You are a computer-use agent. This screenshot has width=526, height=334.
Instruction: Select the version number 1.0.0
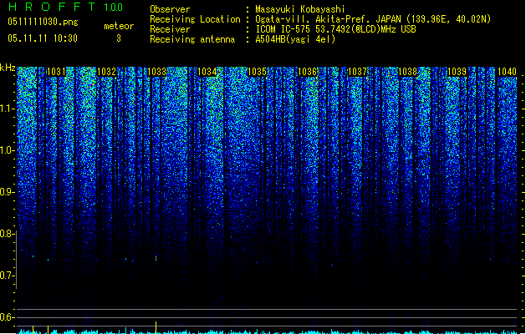tap(113, 8)
